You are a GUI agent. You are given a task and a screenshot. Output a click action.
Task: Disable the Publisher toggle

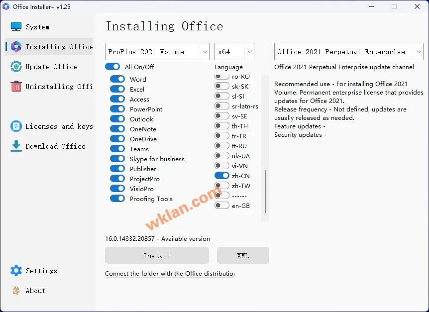pos(117,169)
